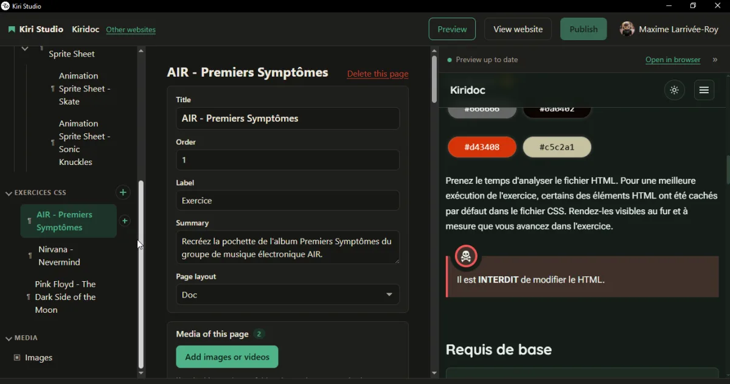Image resolution: width=730 pixels, height=384 pixels.
Task: Click the #666666 gray color swatch
Action: click(x=482, y=110)
